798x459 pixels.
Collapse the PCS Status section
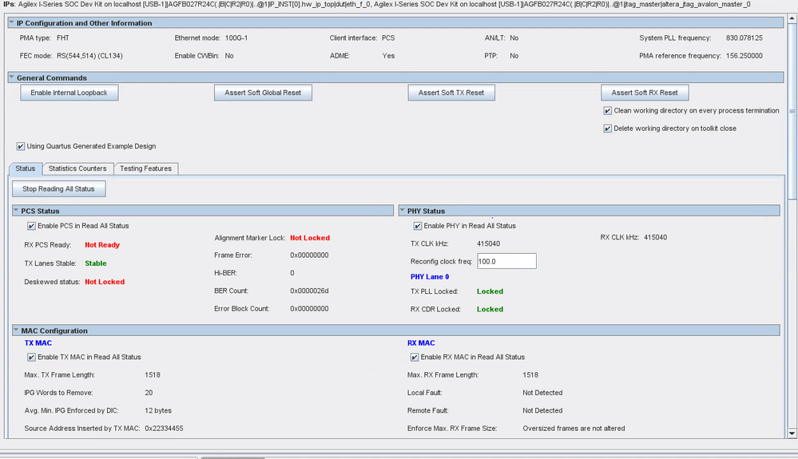[17, 211]
